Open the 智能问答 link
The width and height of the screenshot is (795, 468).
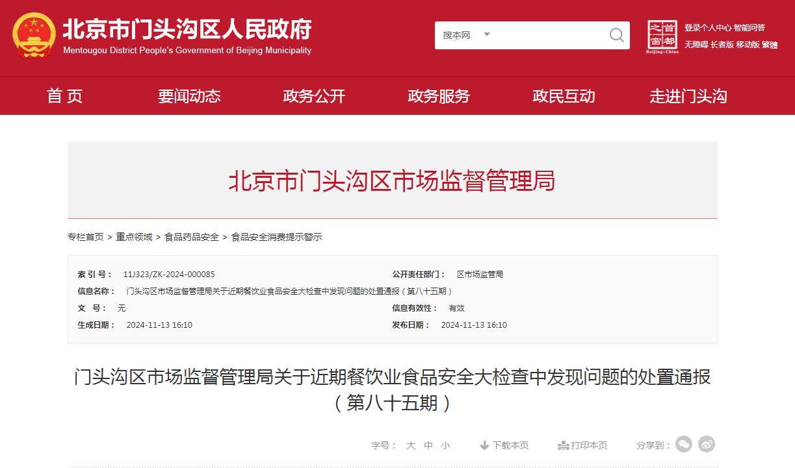(x=749, y=28)
